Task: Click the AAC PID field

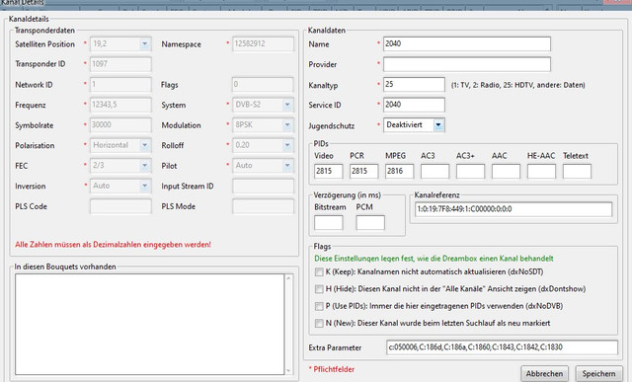Action: tap(506, 171)
